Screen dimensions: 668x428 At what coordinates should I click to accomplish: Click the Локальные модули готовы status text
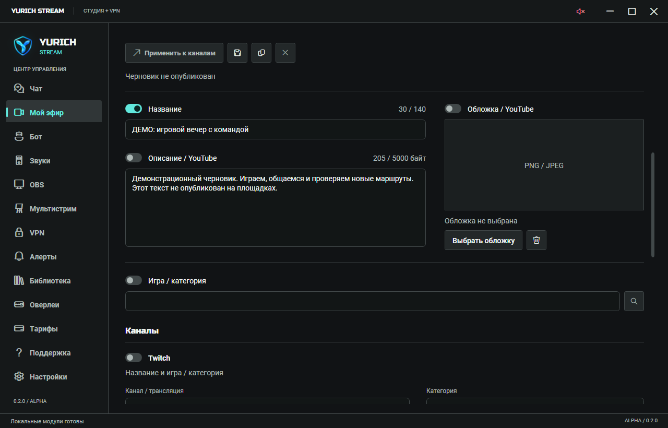[47, 421]
